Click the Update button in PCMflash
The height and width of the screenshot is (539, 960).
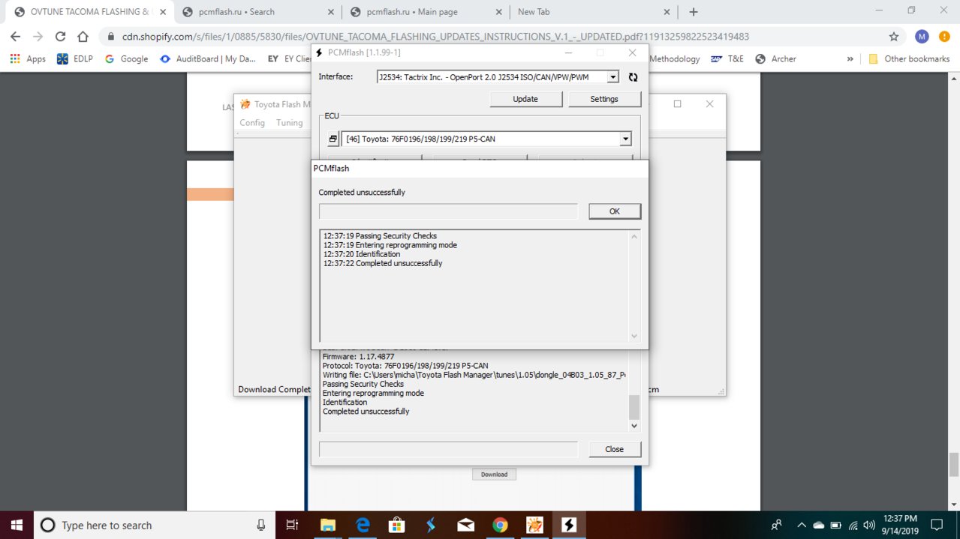525,99
